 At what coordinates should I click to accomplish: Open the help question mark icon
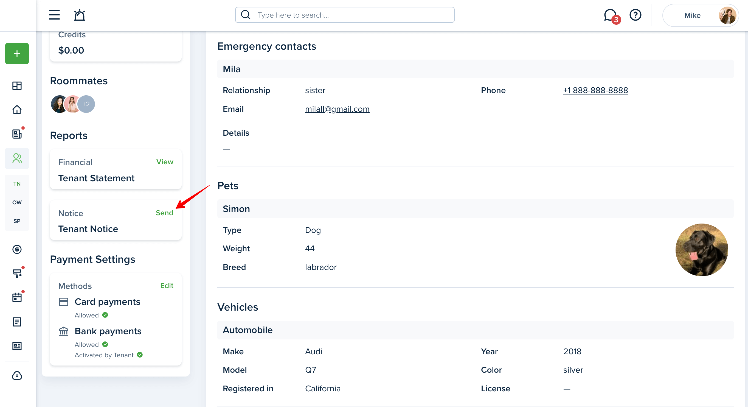(x=635, y=15)
